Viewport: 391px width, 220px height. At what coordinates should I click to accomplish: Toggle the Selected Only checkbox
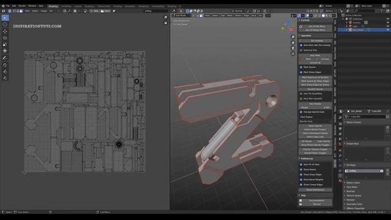click(301, 50)
